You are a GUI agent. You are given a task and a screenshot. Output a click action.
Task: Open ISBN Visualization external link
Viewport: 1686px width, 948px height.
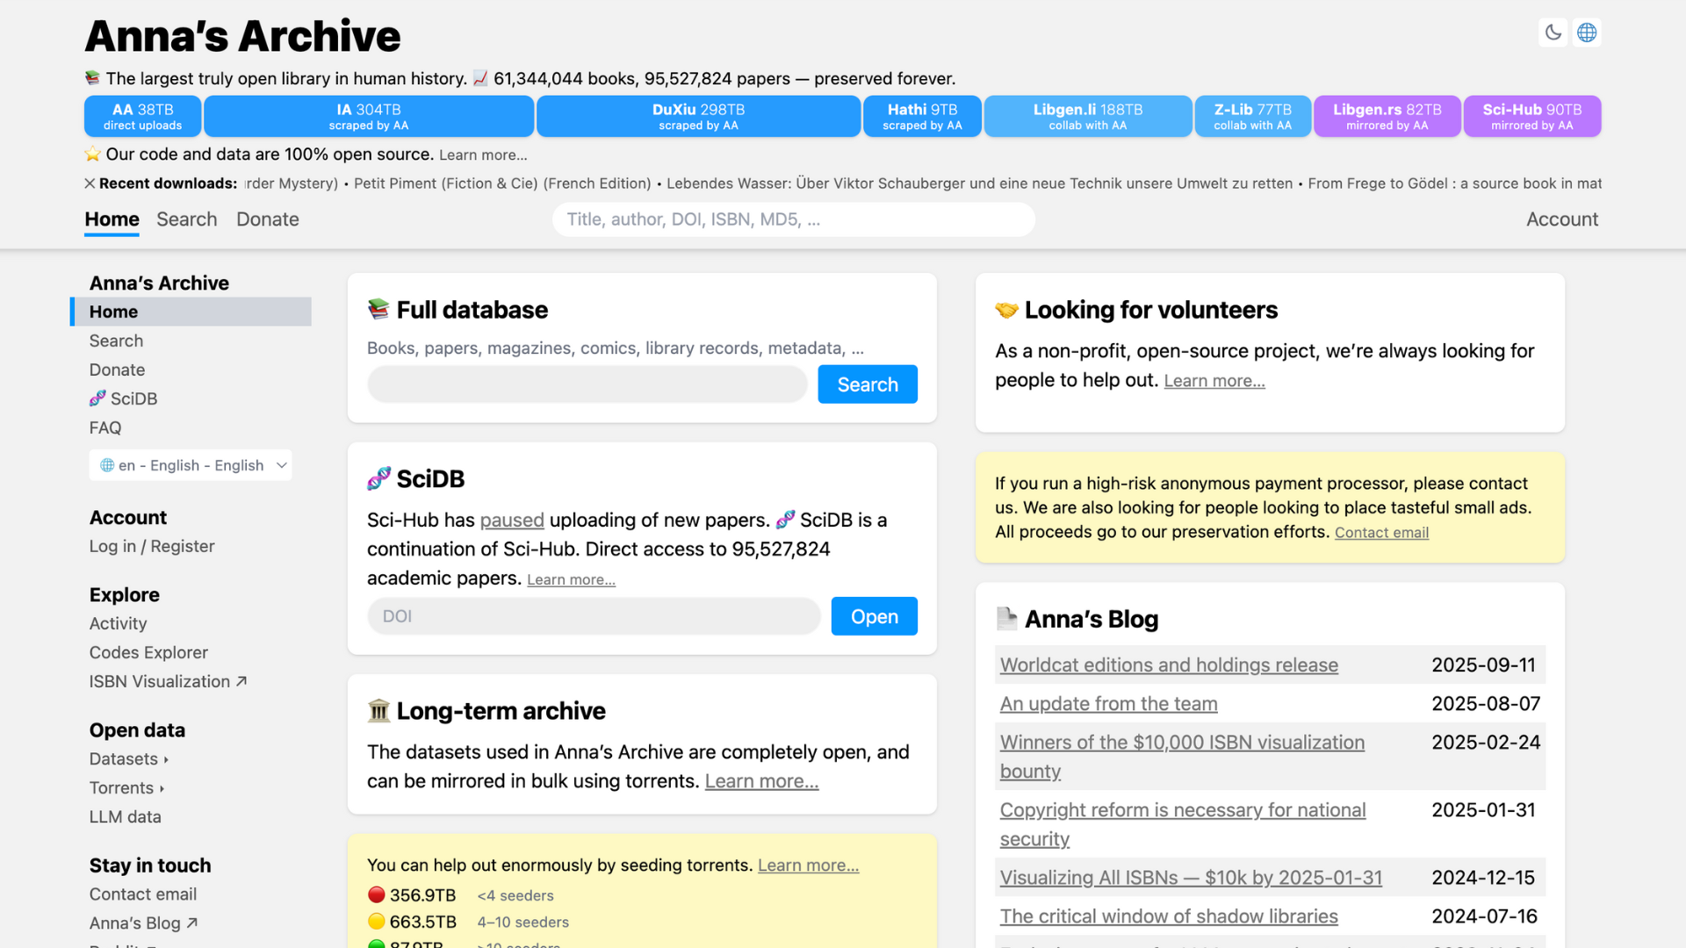(168, 681)
